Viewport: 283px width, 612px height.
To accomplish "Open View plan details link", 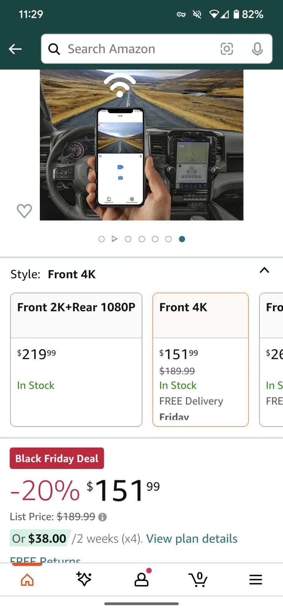I will (192, 539).
